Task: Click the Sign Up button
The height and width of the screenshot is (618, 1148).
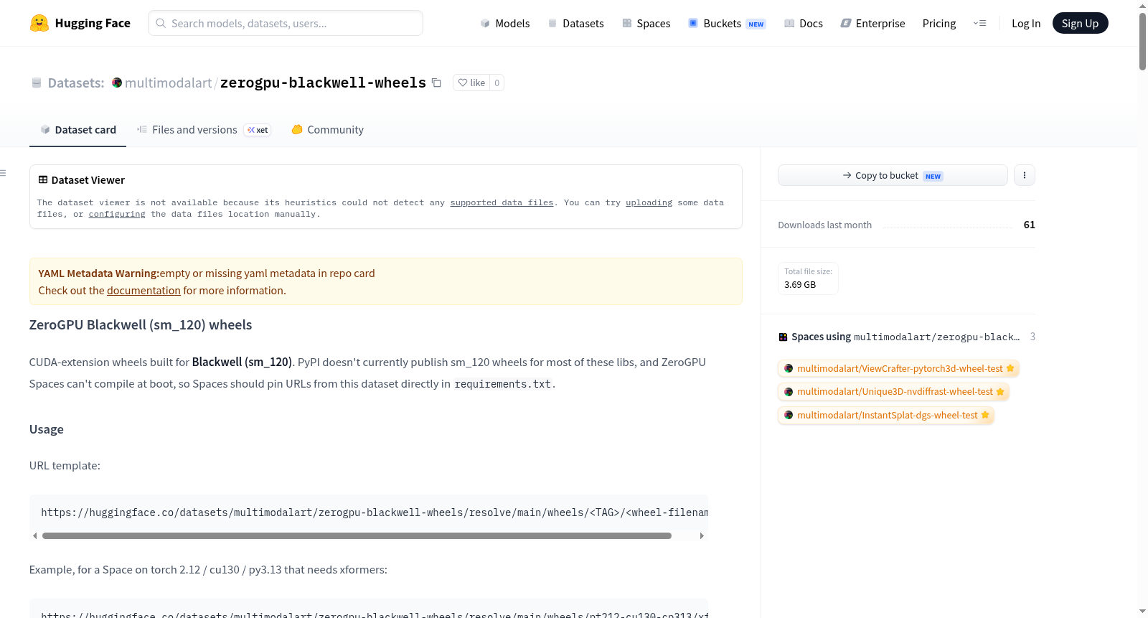Action: pos(1080,23)
